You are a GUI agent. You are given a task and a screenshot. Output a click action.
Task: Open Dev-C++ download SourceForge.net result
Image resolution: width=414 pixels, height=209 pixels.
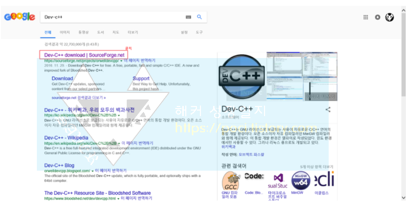pyautogui.click(x=84, y=55)
